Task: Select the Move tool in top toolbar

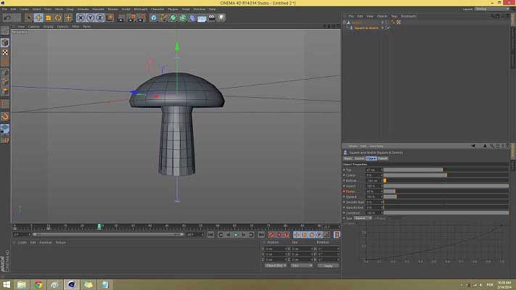Action: tap(38, 17)
